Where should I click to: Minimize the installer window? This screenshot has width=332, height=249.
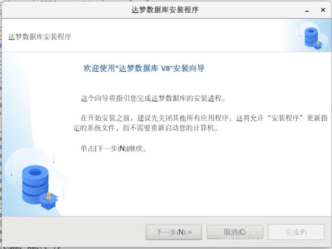click(x=307, y=10)
